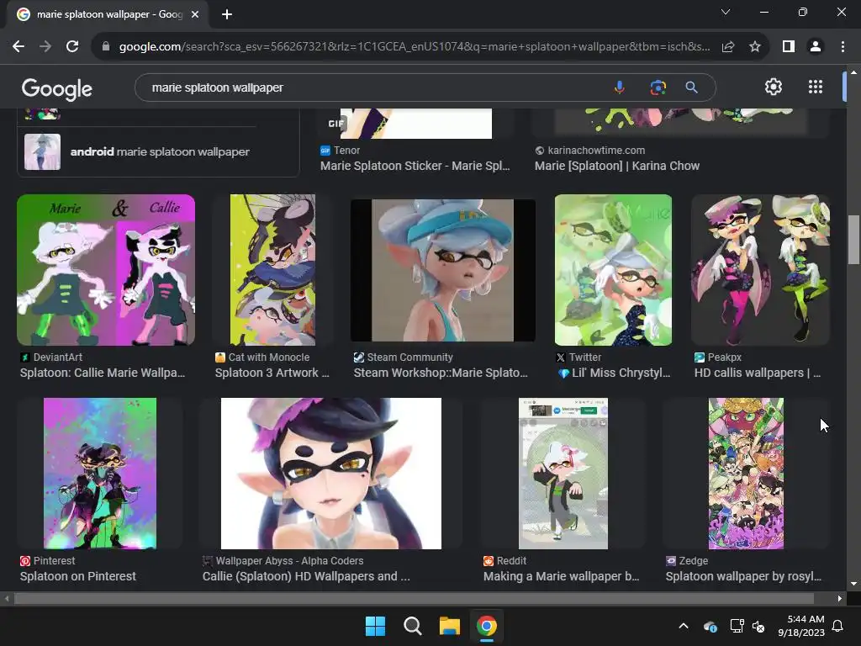
Task: Click the browser forward arrow
Action: coord(45,47)
